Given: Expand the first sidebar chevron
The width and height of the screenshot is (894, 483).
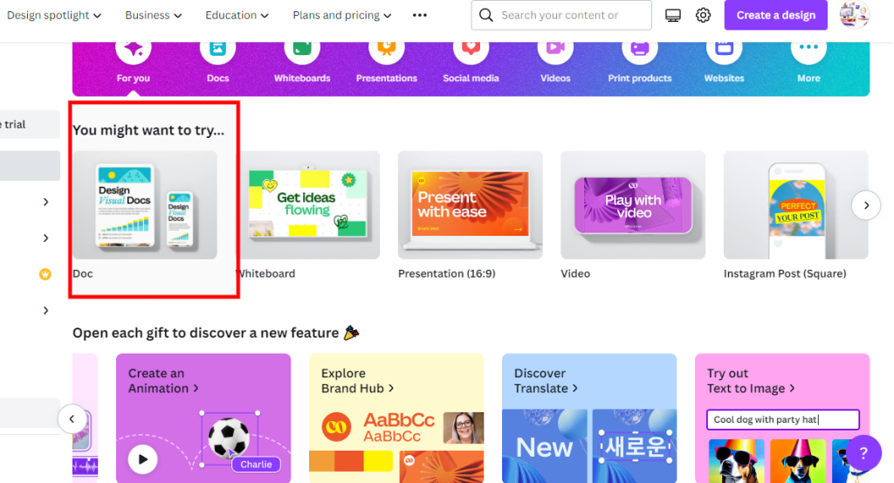Looking at the screenshot, I should coord(45,202).
